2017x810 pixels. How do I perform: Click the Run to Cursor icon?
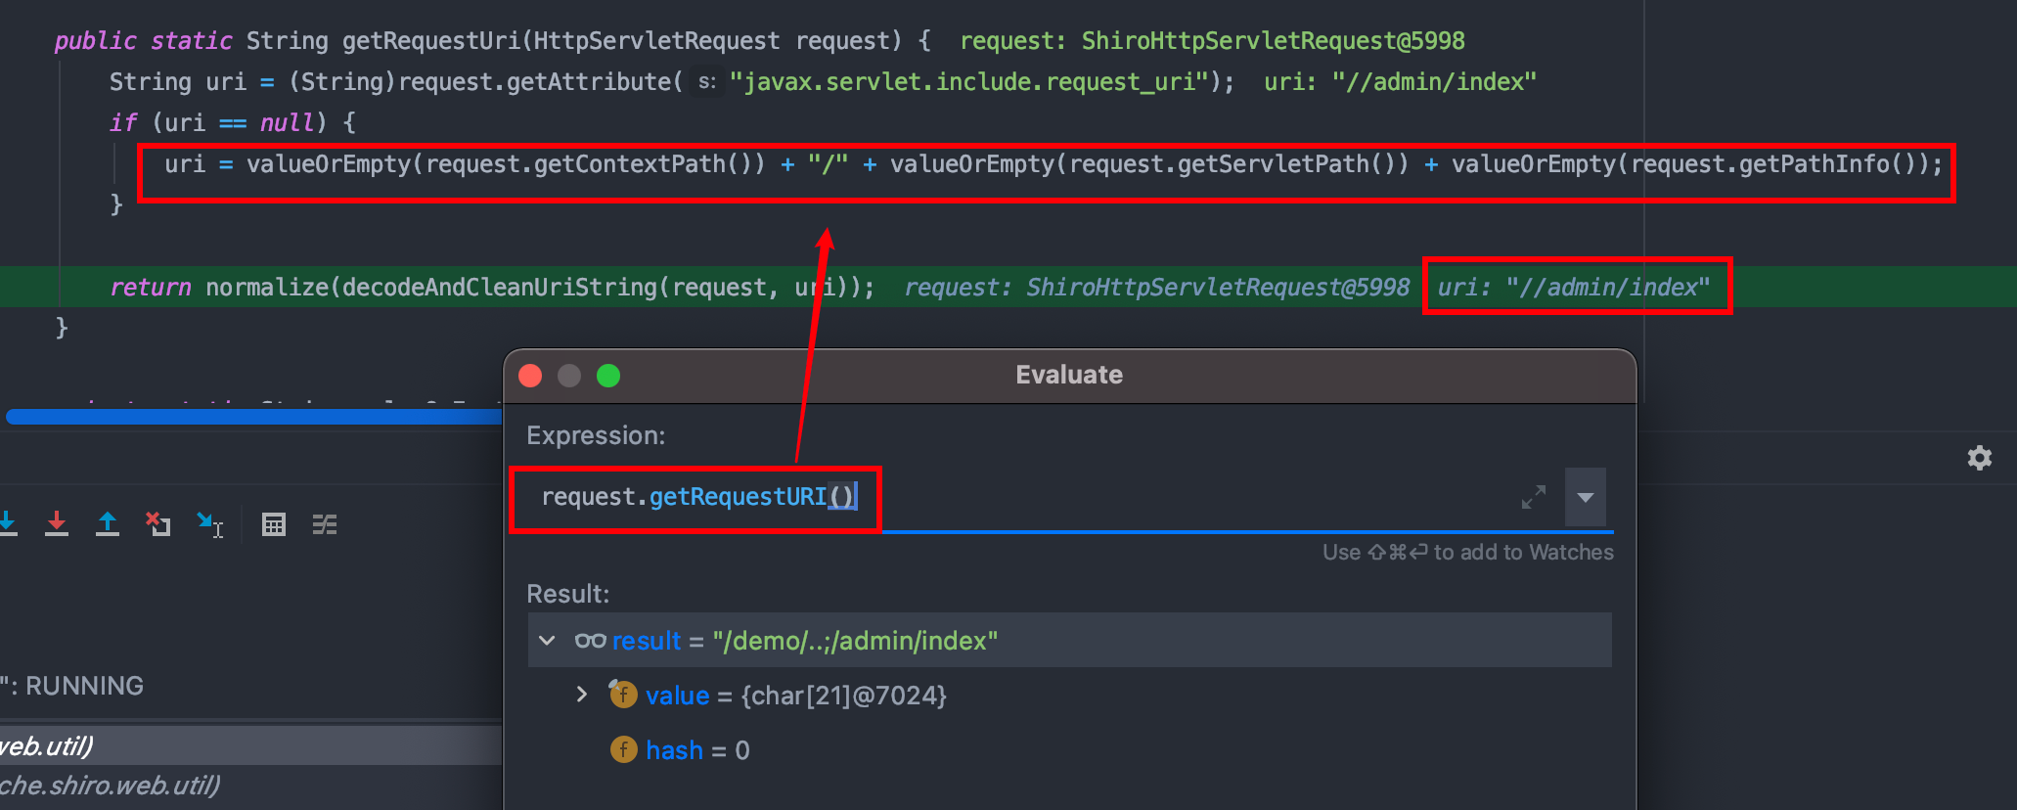pos(209,524)
